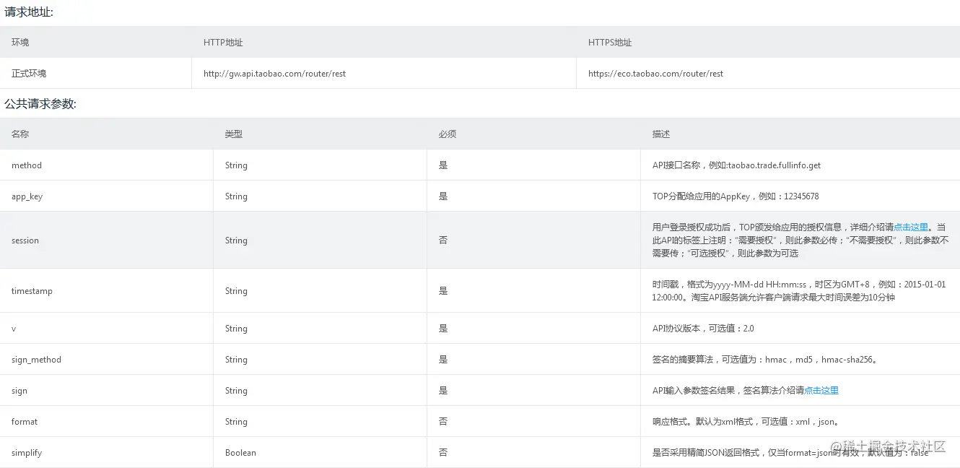Click the 描述 column header
Screen dimensions: 960x468
coord(661,134)
